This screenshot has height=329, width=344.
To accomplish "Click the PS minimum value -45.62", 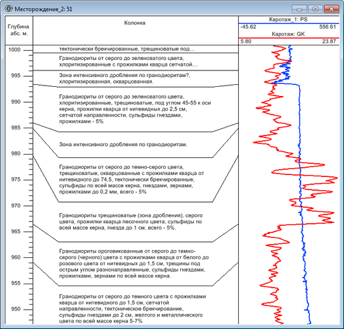I will pyautogui.click(x=248, y=27).
